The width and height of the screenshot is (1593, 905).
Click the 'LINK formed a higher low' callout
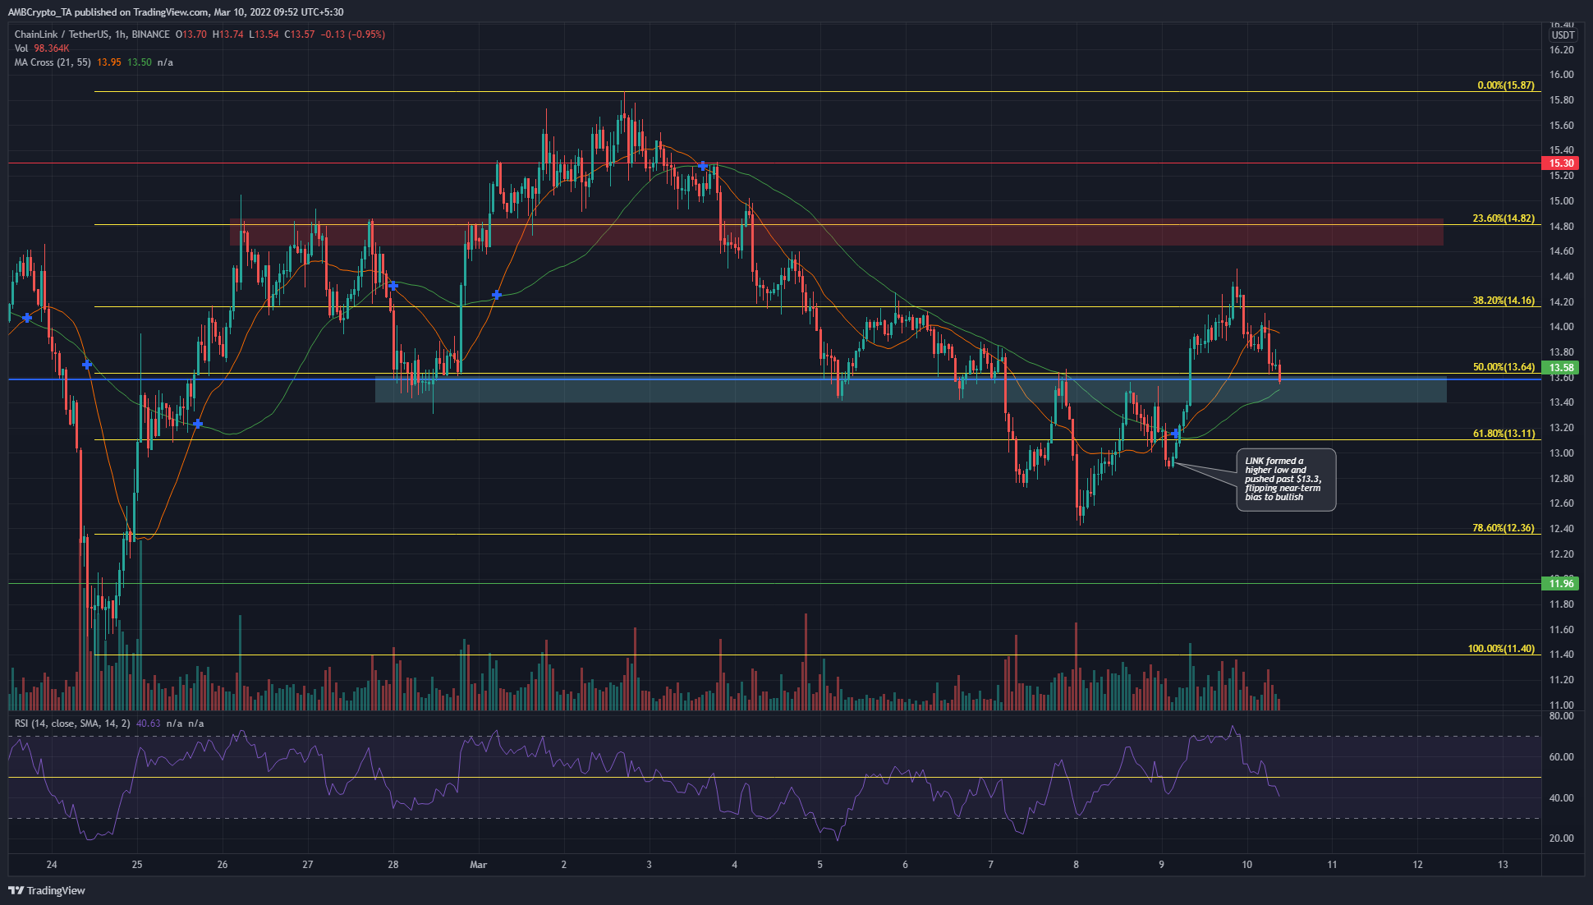click(x=1286, y=480)
